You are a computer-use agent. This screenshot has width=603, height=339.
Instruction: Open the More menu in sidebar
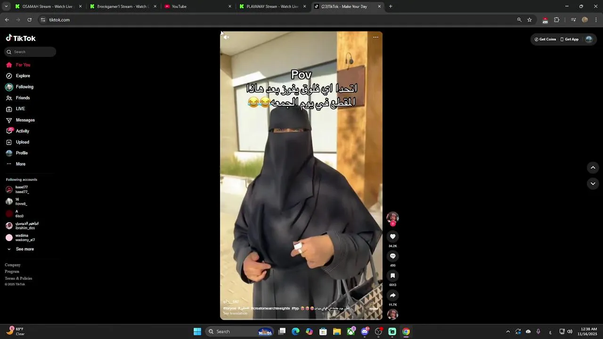(16, 164)
